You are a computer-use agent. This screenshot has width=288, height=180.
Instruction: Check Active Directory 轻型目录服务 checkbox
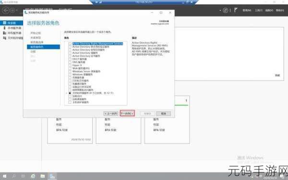pos(70,50)
